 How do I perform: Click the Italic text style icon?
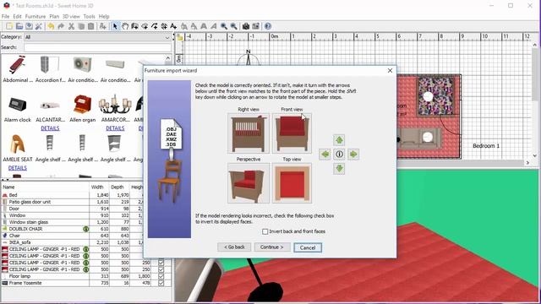214,26
